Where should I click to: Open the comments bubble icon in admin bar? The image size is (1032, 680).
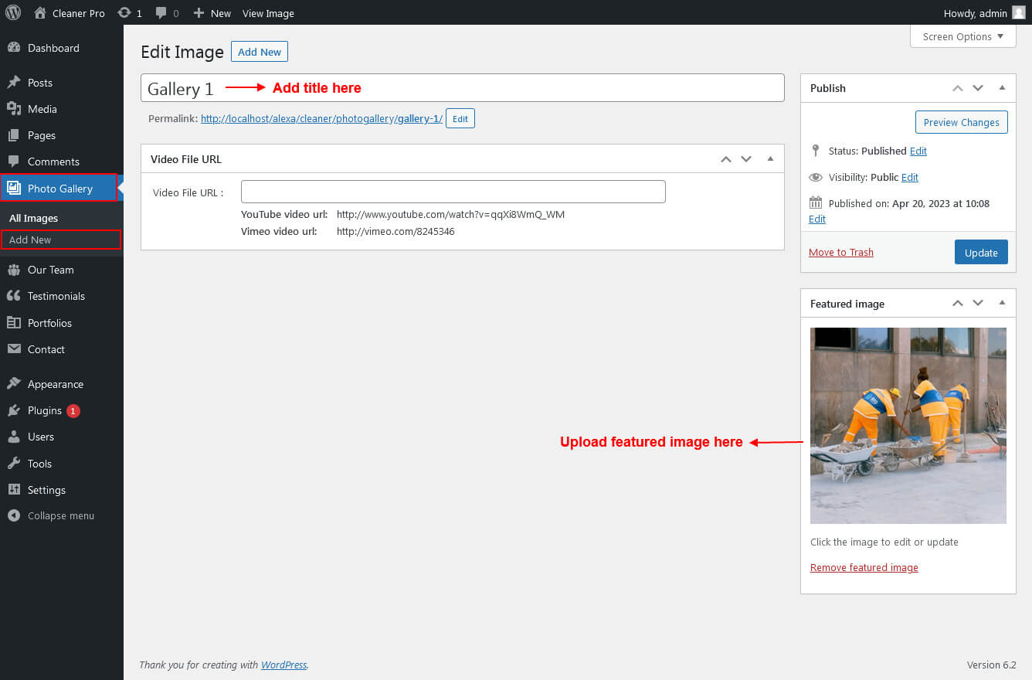161,12
